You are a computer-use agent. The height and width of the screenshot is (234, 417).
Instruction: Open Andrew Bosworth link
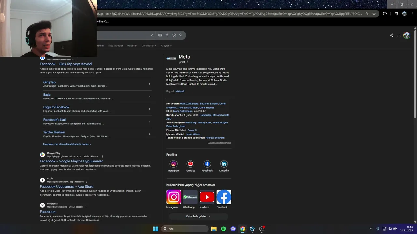click(x=215, y=138)
